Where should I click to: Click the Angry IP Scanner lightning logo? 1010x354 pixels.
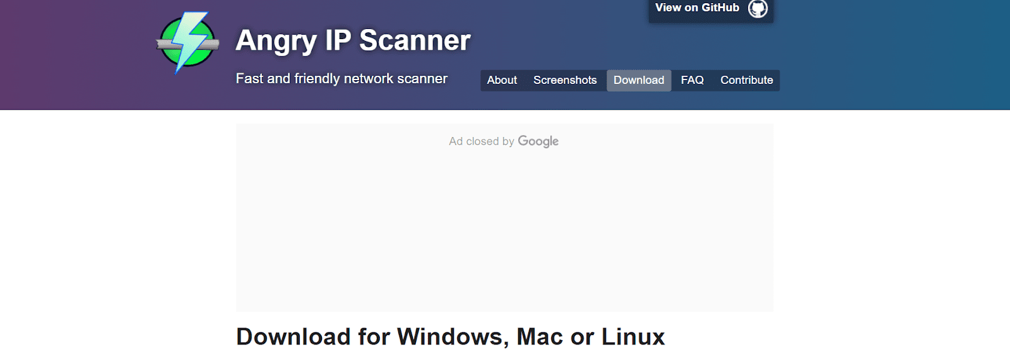click(x=187, y=42)
